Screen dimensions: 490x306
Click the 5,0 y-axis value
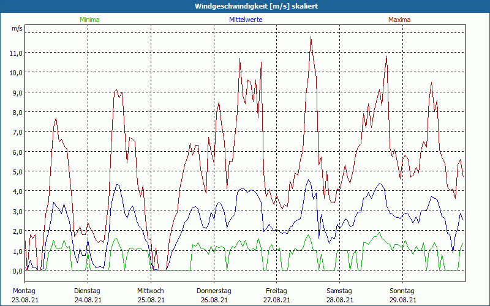(x=17, y=172)
